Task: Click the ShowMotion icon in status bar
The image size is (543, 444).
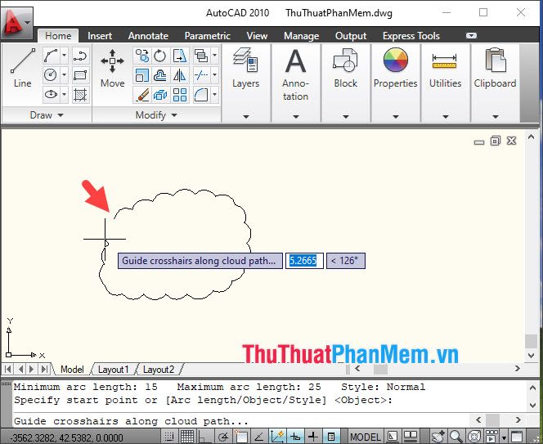Action: pos(491,437)
